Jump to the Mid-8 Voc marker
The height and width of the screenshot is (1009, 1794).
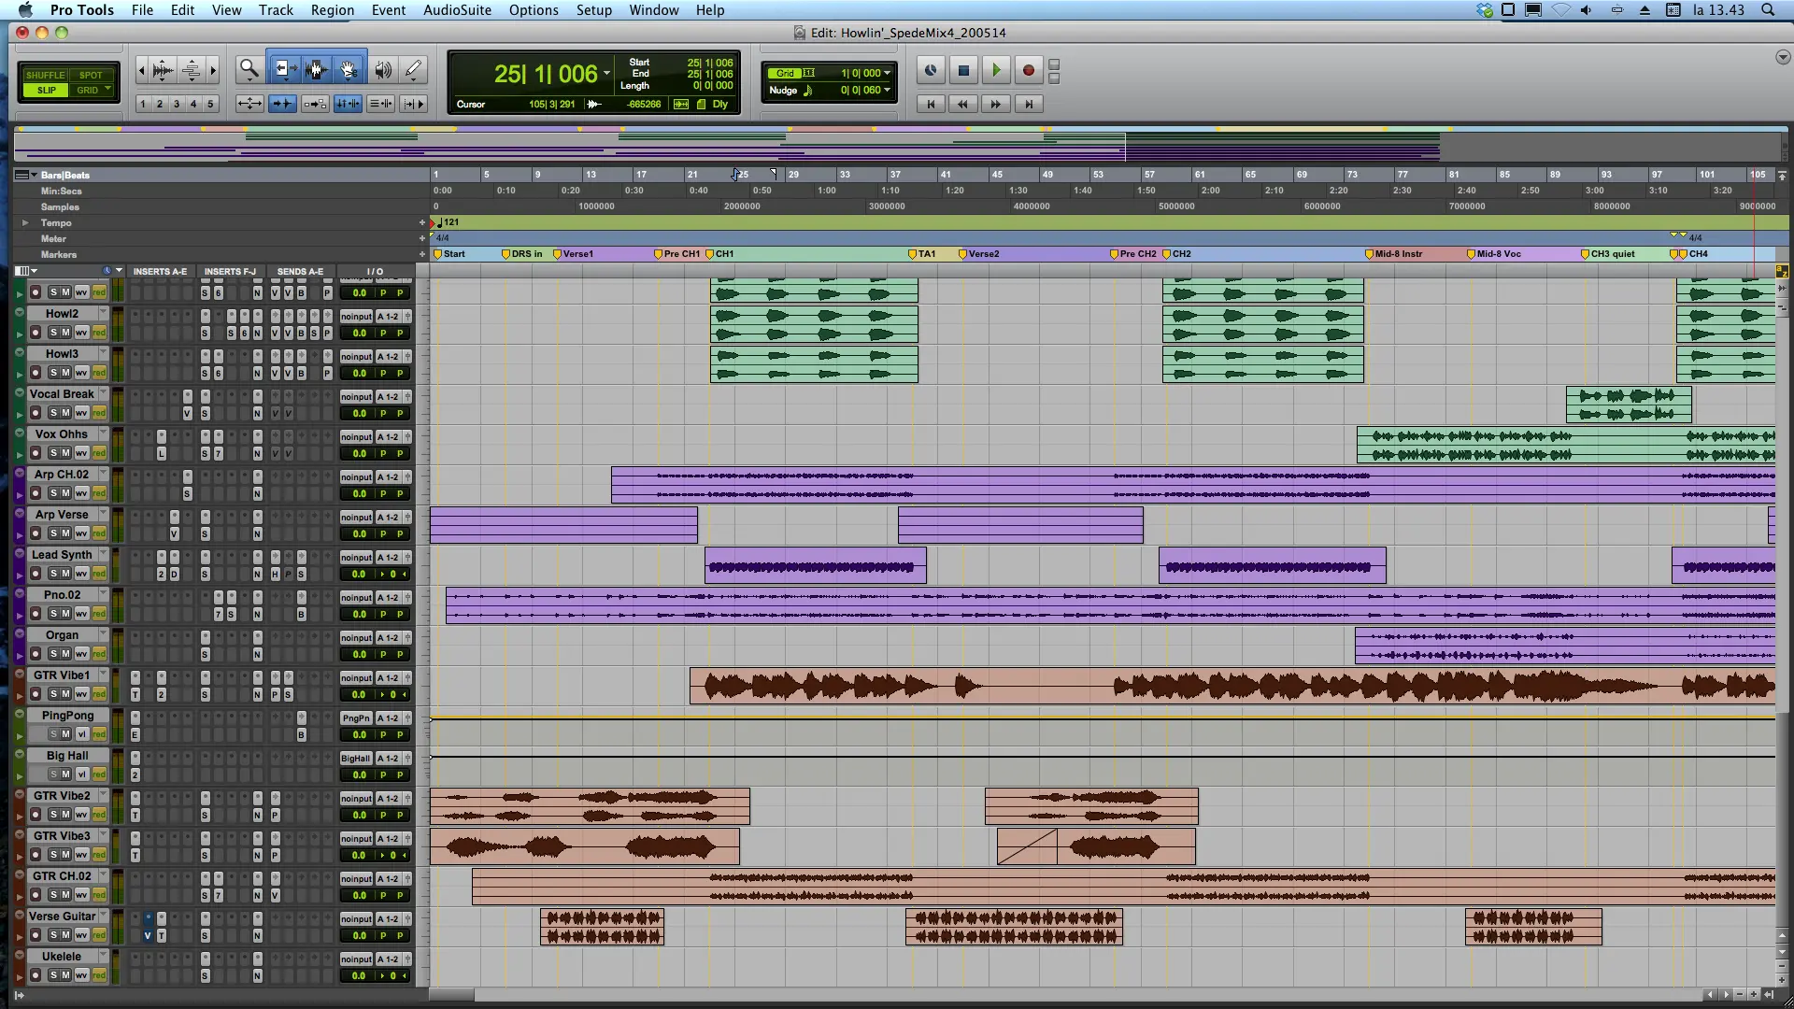point(1493,254)
